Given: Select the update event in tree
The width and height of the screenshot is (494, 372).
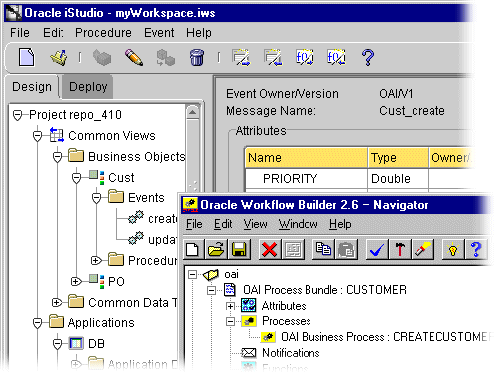Looking at the screenshot, I should [162, 240].
